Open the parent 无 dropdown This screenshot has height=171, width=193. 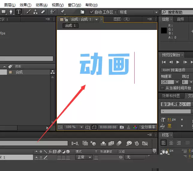coord(135,157)
